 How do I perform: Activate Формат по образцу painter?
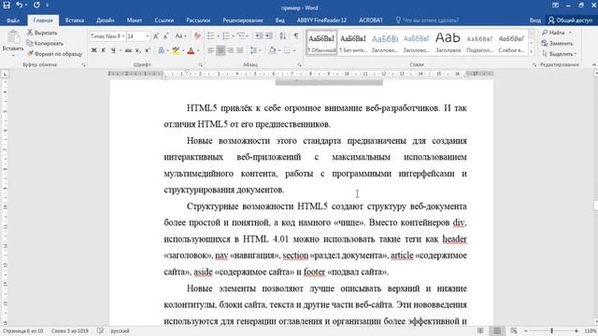coord(54,54)
